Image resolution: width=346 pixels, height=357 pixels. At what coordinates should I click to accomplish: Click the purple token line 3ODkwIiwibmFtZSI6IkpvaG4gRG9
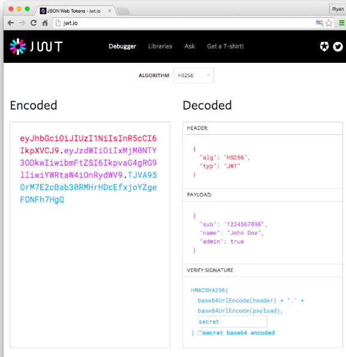88,163
